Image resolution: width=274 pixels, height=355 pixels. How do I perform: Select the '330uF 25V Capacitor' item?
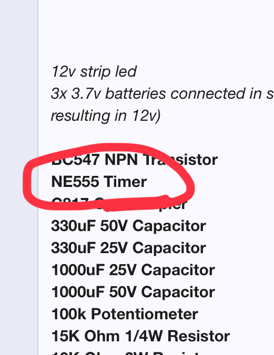pos(129,248)
